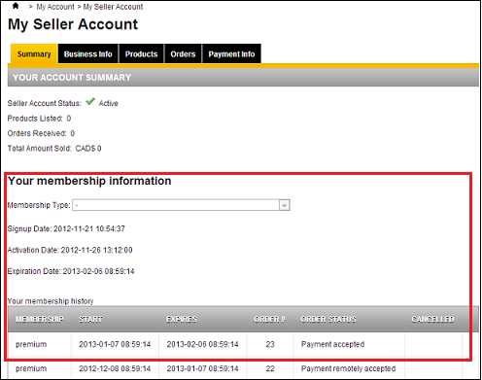Screen dimensions: 482x380
Task: Click Orders Received: 0 line
Action: point(41,133)
